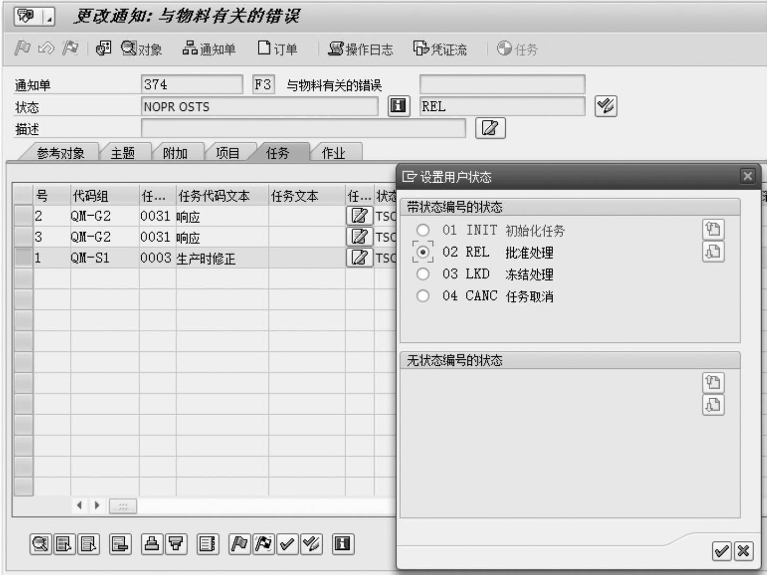Choose the 03 LKD 冻结处理 radio button
Image resolution: width=768 pixels, height=576 pixels.
click(422, 274)
